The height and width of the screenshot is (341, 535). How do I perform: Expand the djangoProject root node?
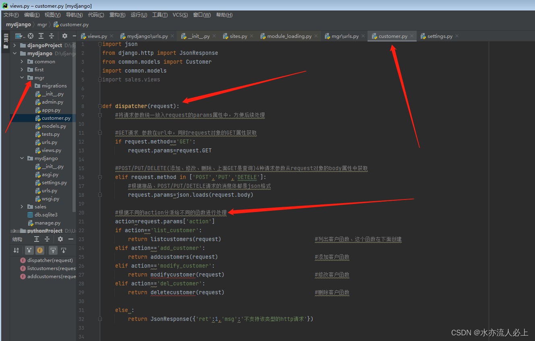pos(15,46)
